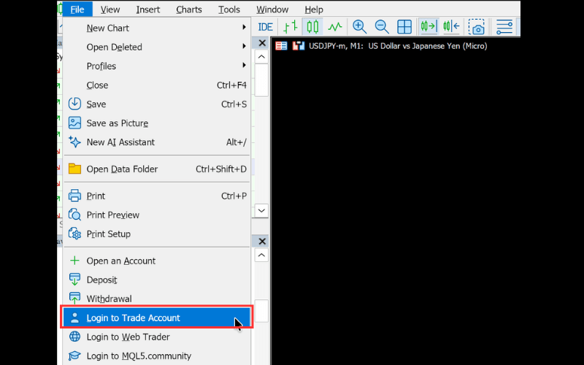
Task: Click the red table icon beside USDJPY-m
Action: [281, 46]
